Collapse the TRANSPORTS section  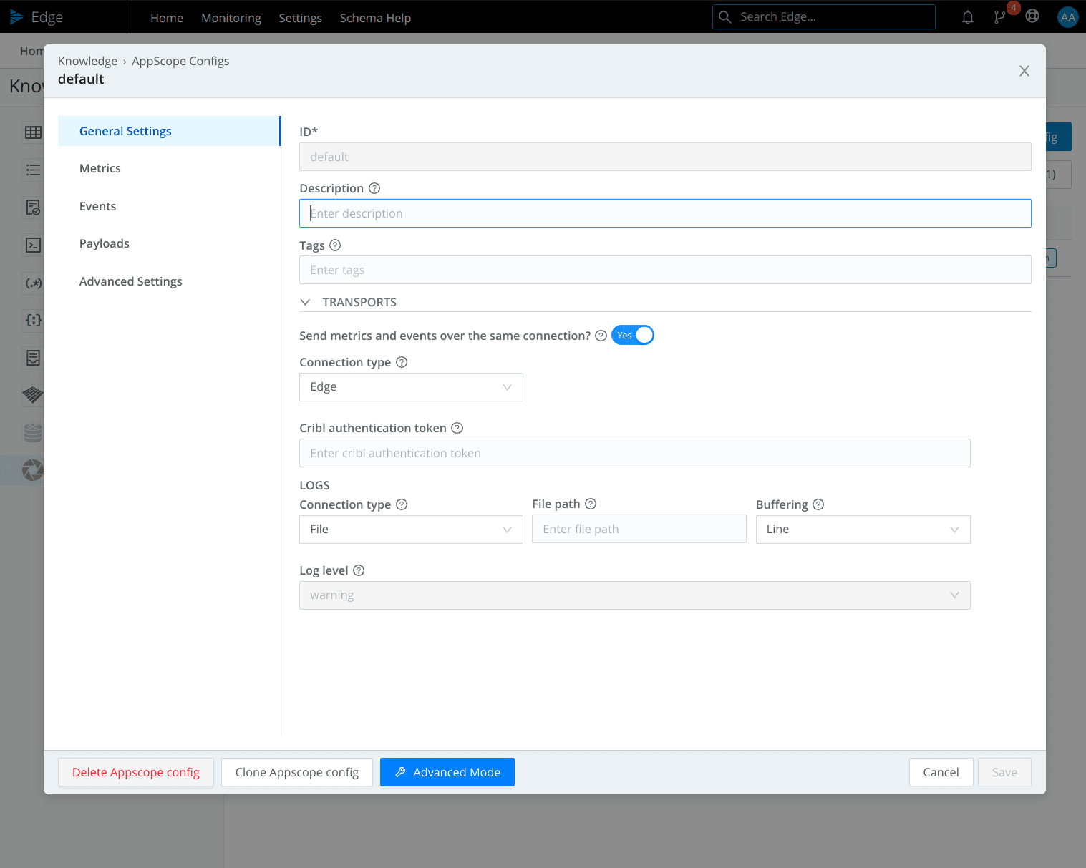(306, 302)
